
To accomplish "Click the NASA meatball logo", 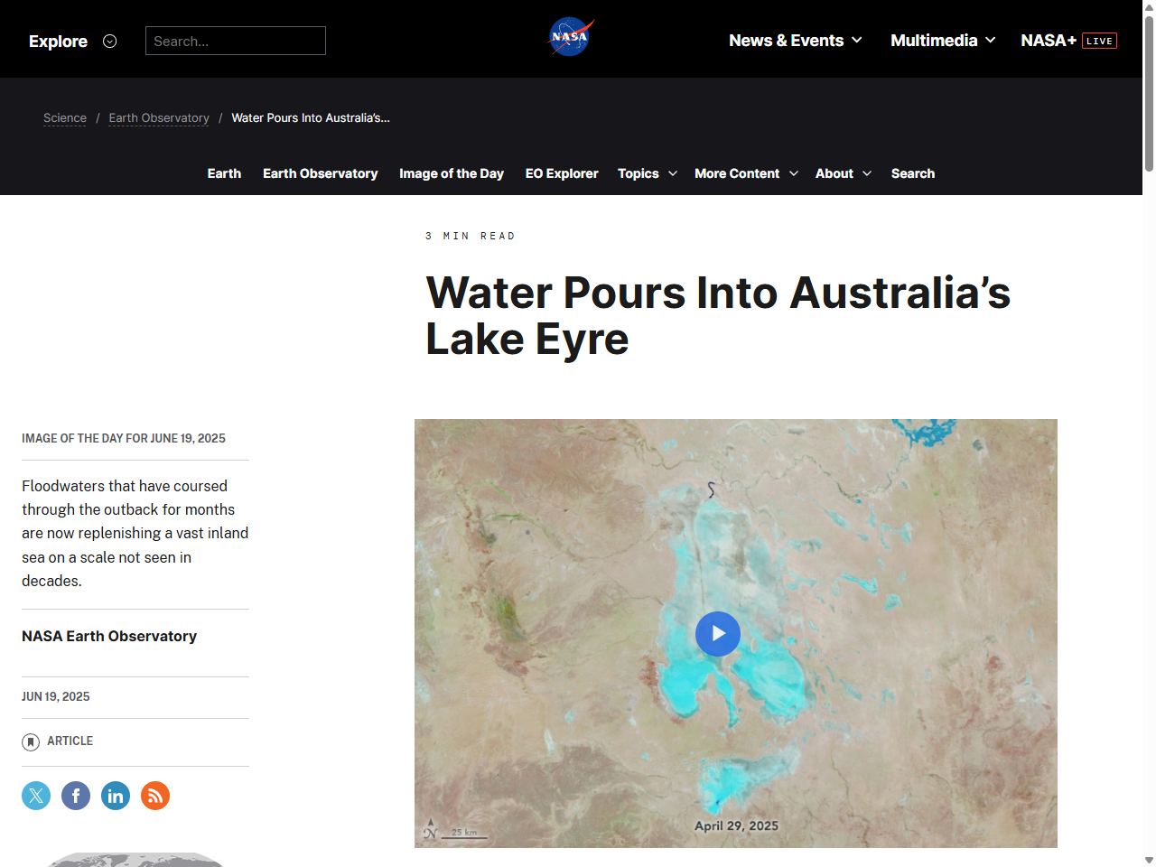I will [571, 37].
